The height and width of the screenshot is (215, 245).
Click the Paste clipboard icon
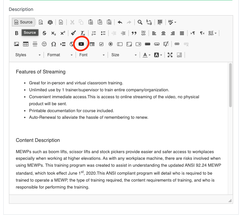tap(90, 22)
